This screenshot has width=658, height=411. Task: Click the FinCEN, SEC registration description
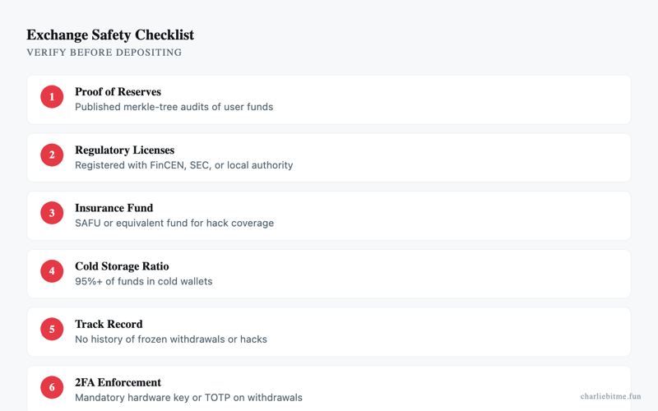(183, 165)
